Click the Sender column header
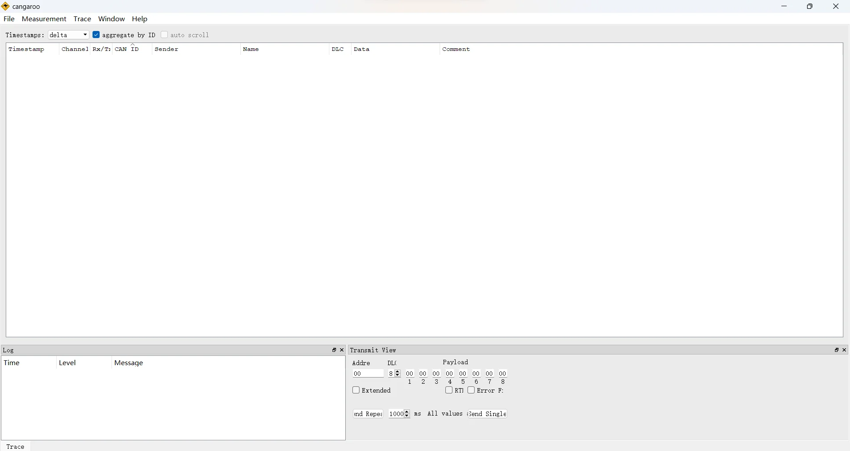The width and height of the screenshot is (850, 451). pos(197,49)
